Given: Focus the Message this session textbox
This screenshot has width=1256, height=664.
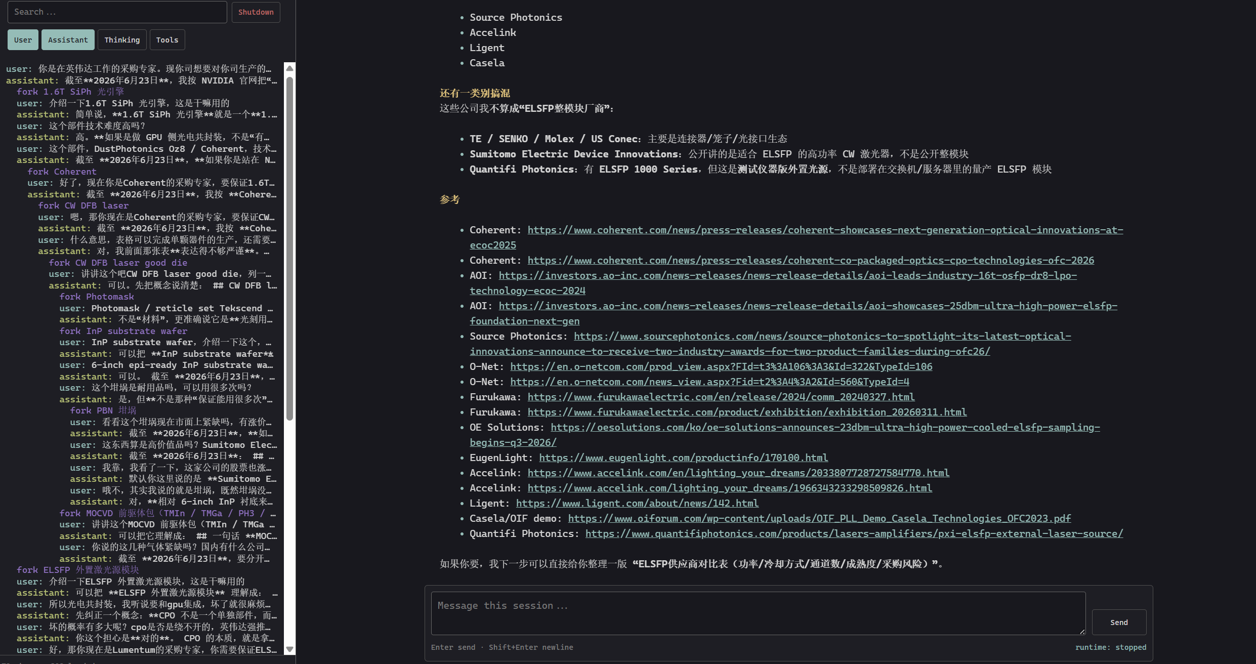Looking at the screenshot, I should [758, 613].
